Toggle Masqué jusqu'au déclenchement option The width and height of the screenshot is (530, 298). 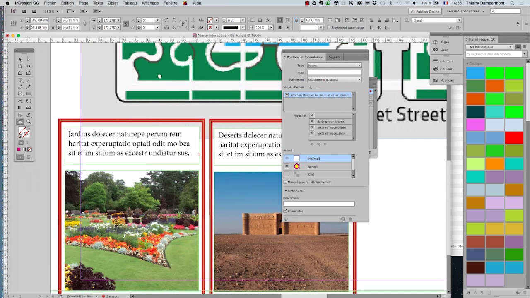[x=285, y=182]
